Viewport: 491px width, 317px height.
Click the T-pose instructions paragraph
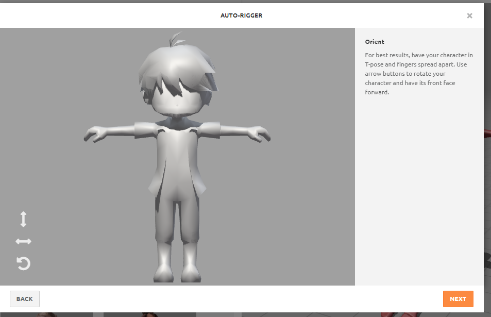coord(419,74)
